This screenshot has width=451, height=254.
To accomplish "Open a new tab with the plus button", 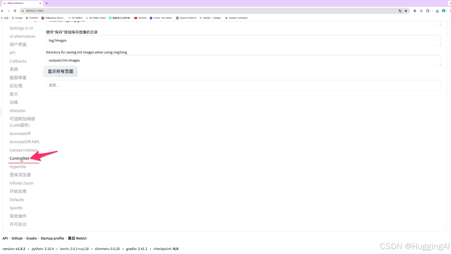I will point(47,3).
